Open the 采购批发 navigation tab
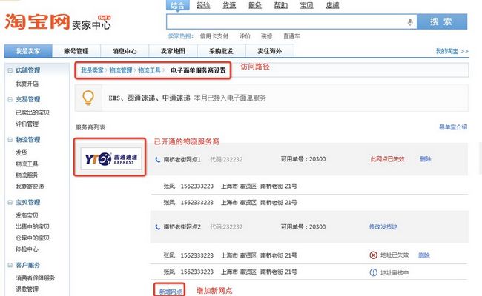482x296 pixels. pyautogui.click(x=221, y=51)
